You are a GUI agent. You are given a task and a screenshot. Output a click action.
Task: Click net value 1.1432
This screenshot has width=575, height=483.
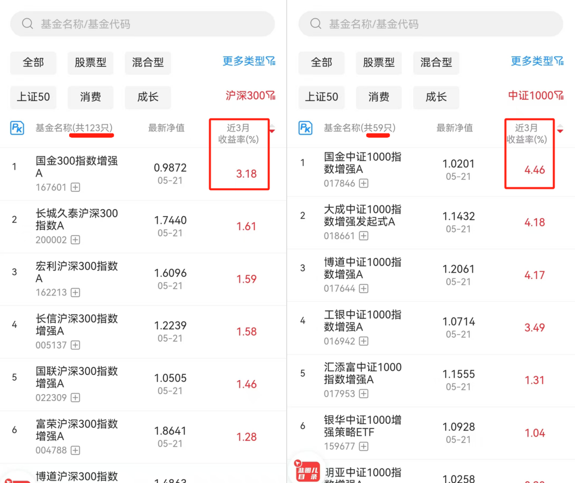pyautogui.click(x=458, y=217)
